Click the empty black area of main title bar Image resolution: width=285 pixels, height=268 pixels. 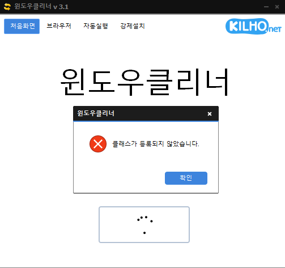tap(164, 7)
